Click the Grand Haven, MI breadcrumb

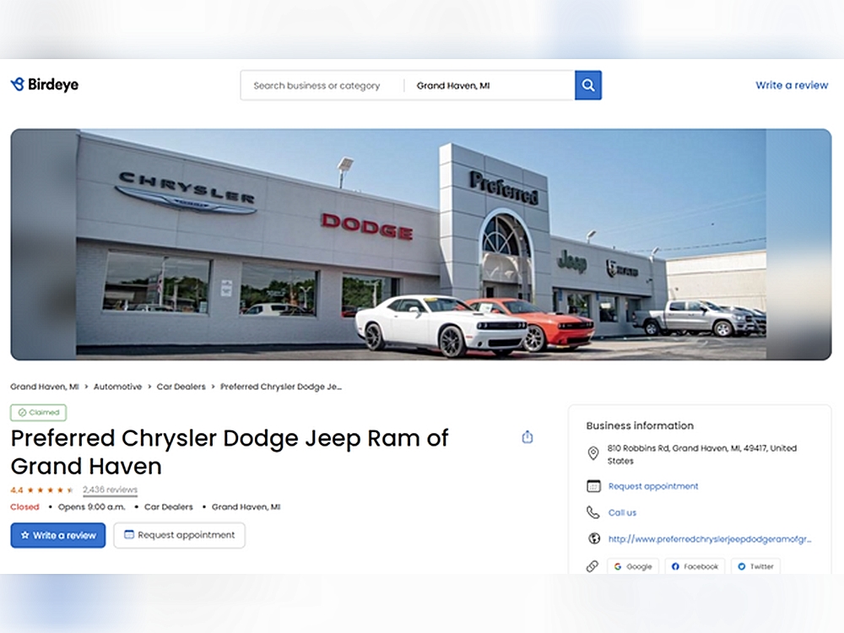[45, 387]
